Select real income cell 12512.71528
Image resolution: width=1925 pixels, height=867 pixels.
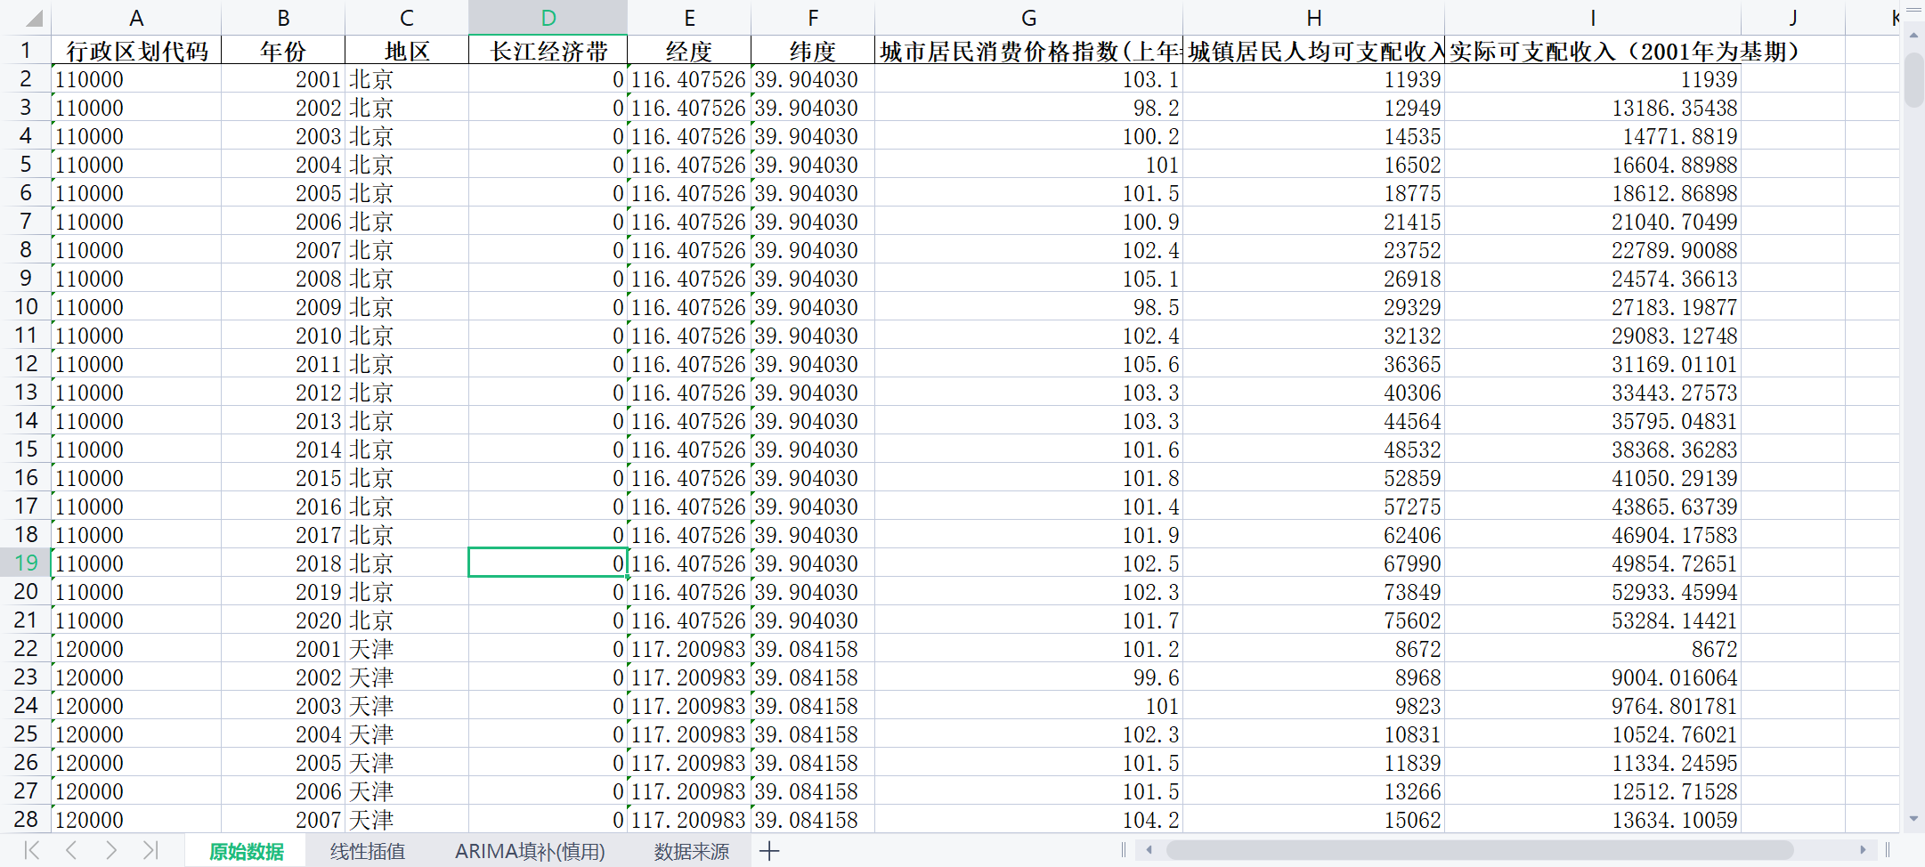[x=1592, y=791]
